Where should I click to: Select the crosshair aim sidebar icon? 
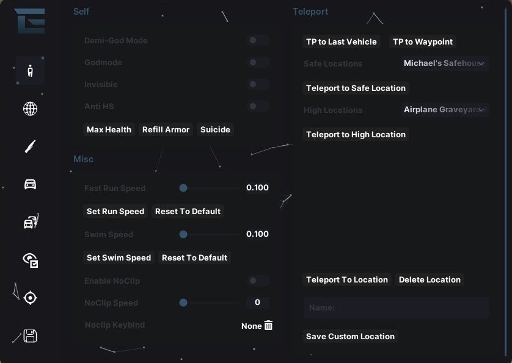(30, 298)
